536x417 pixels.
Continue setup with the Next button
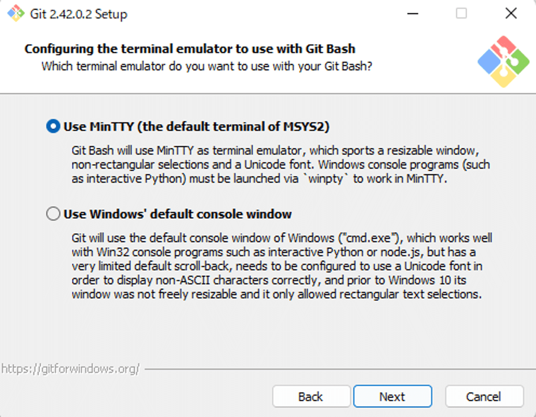point(392,396)
